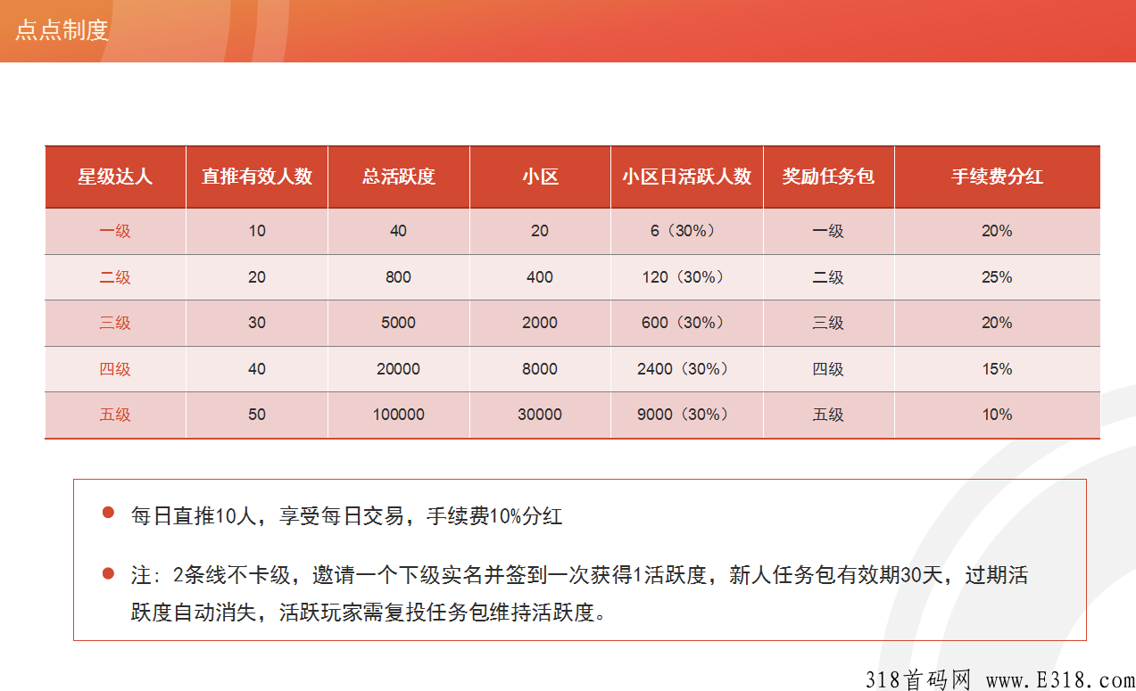Click total activity '40' in 一级 row
Viewport: 1136px width, 691px height.
[398, 231]
